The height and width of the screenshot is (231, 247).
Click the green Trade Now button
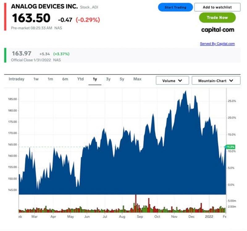tap(217, 18)
